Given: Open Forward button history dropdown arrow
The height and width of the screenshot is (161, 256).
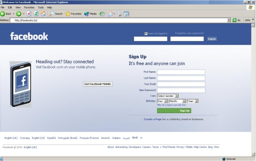Looking at the screenshot, I should coord(23,14).
